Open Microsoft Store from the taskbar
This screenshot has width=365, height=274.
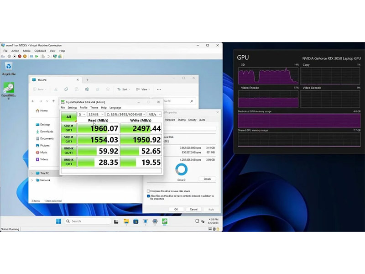tap(136, 221)
